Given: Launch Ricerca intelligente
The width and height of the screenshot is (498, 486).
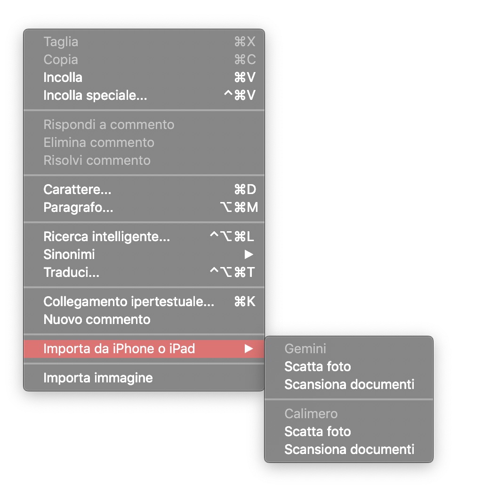Looking at the screenshot, I should pyautogui.click(x=107, y=237).
